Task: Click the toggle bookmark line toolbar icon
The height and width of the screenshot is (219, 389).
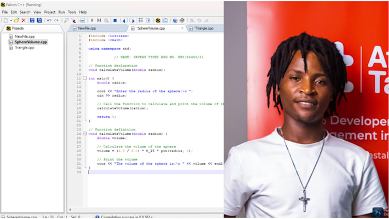Action: pyautogui.click(x=82, y=21)
